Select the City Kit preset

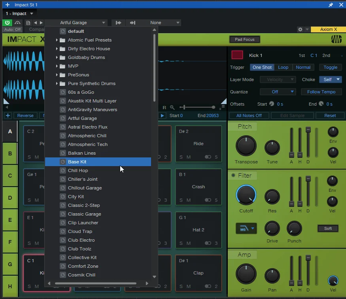pos(98,197)
